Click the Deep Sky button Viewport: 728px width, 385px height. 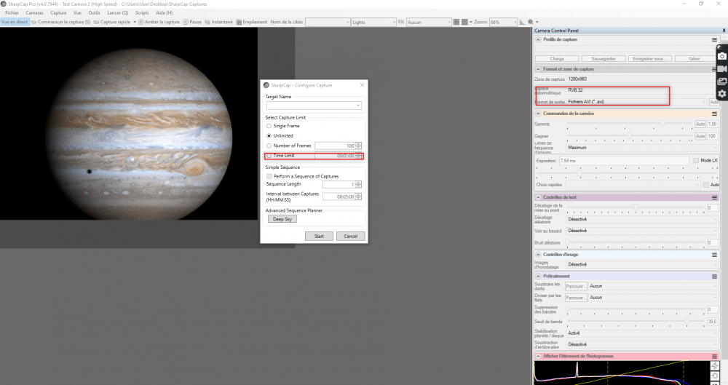click(282, 219)
